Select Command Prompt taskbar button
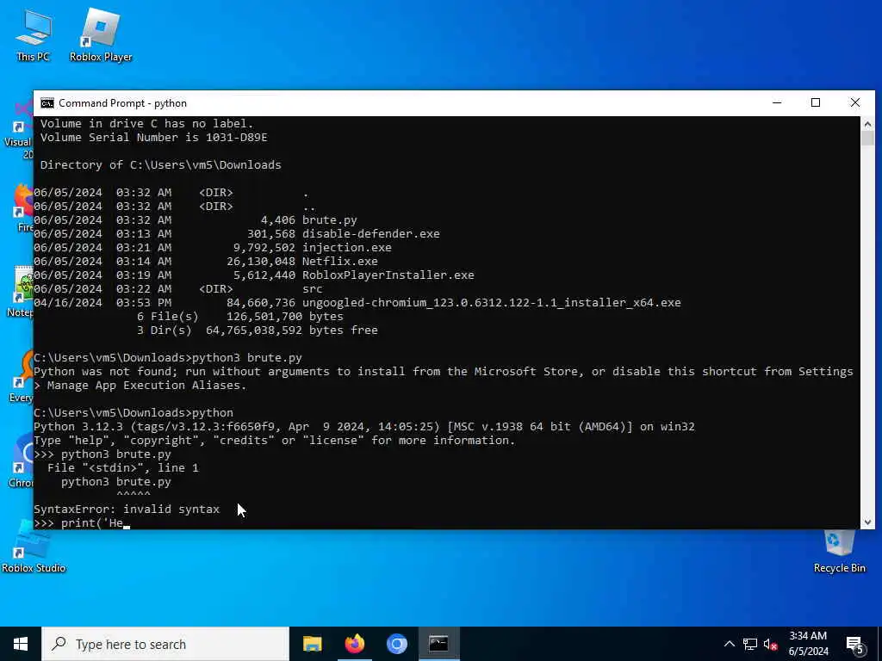The image size is (882, 661). point(438,644)
